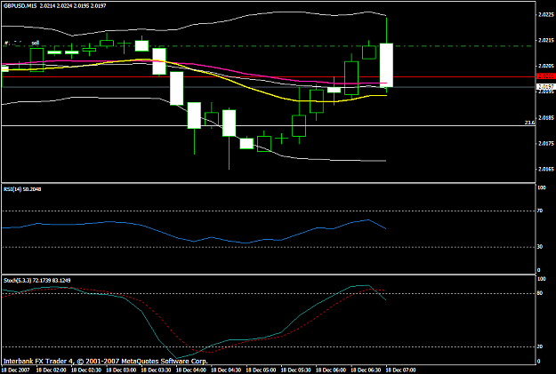Click the 2.0165 price axis label
556x374 pixels.
[x=545, y=170]
